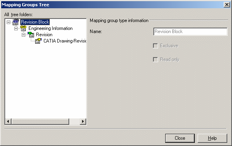
Task: Click the tree's left scroll arrow
Action: coord(8,122)
